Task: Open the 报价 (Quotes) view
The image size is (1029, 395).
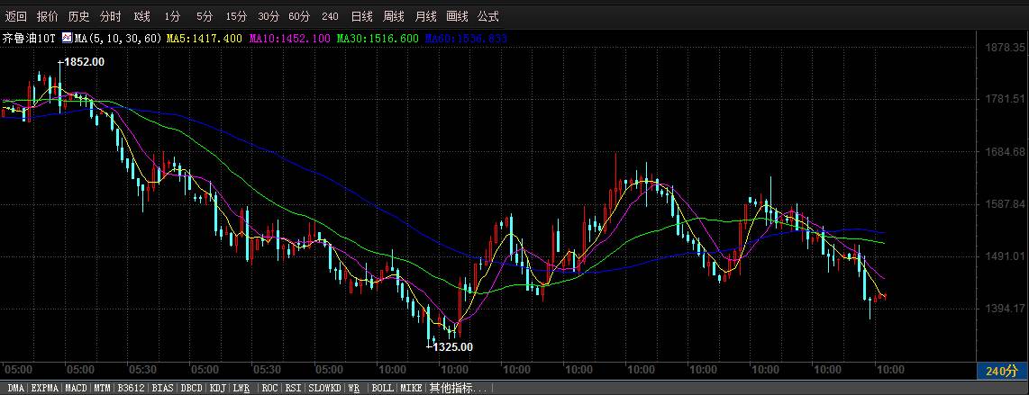Action: coord(47,16)
